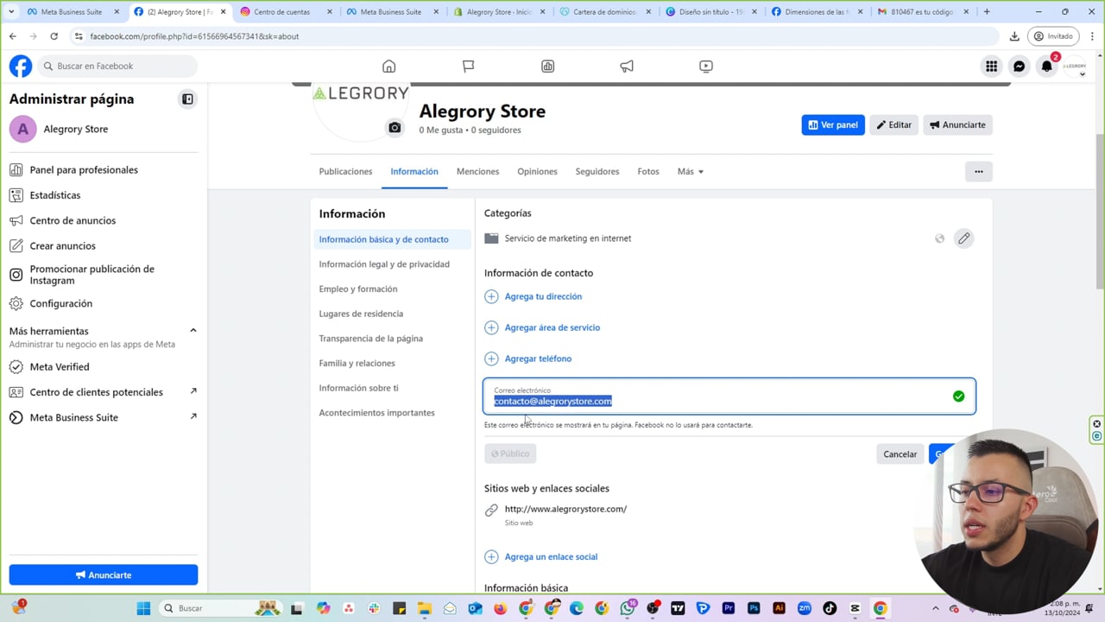Switch to the Publicaciones tab
The image size is (1105, 622).
[345, 171]
